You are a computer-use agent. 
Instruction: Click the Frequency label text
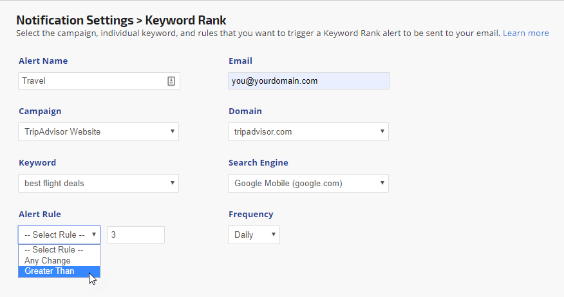(x=250, y=215)
